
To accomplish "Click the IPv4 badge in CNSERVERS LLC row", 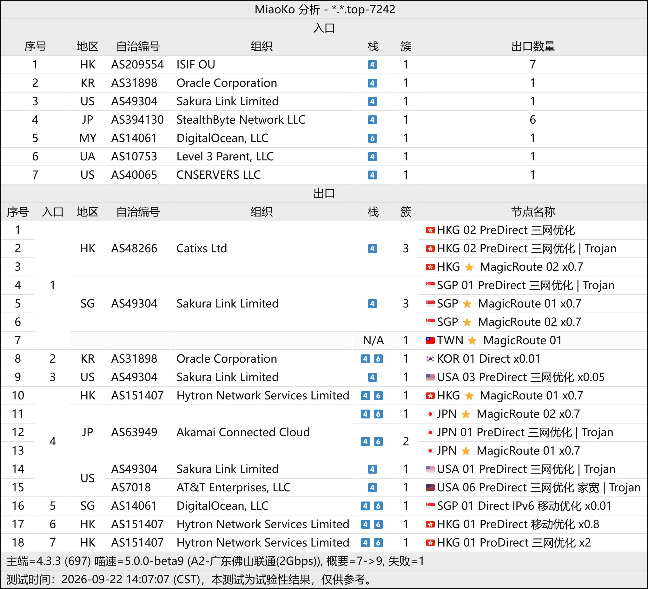I will 372,175.
